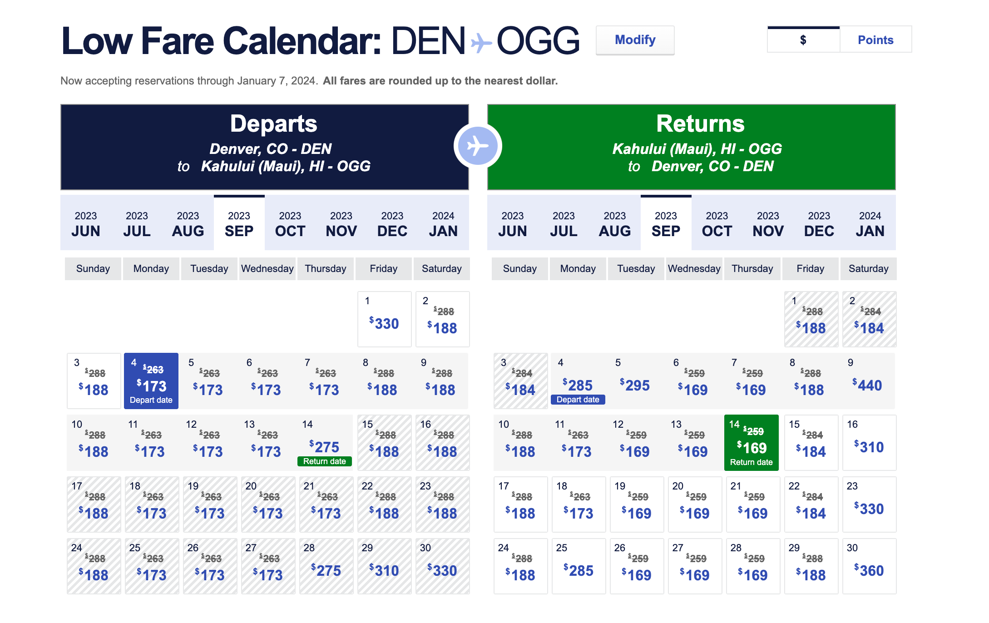
Task: Select the OCT 2023 departure month tab
Action: (x=290, y=223)
